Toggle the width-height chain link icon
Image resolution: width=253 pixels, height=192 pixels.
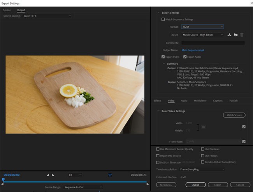(x=203, y=127)
